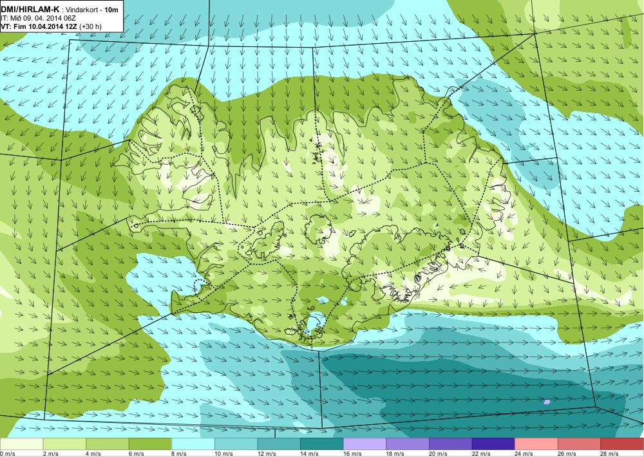Select the light green 2–4 m/s legend swatch
The width and height of the screenshot is (644, 457).
(64, 444)
